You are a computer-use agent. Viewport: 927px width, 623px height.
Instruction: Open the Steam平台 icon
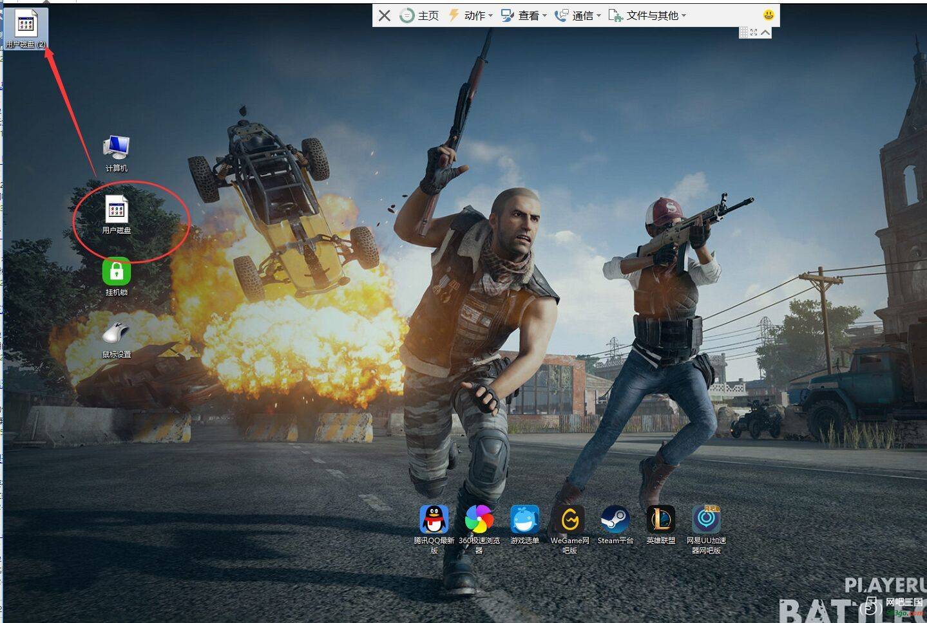coord(615,525)
